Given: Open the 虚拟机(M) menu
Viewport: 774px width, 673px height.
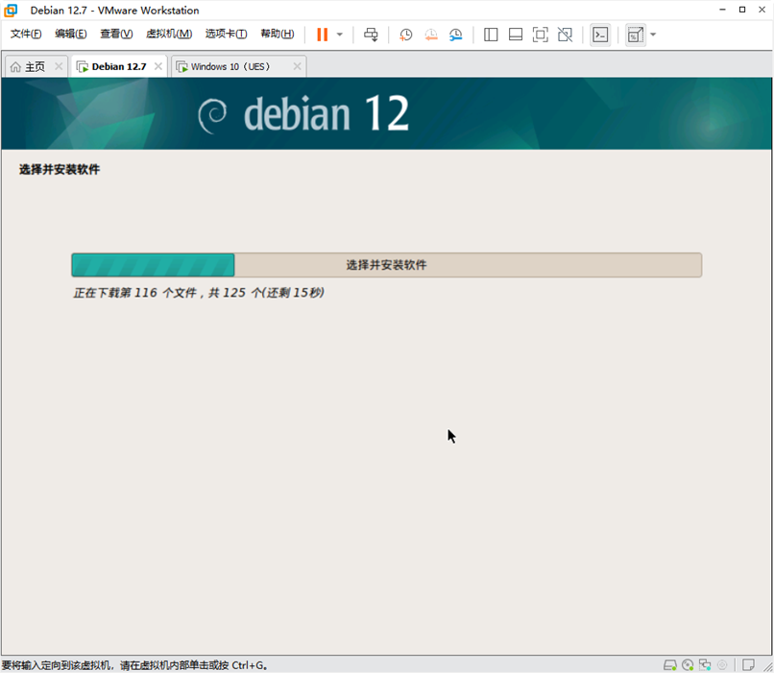Looking at the screenshot, I should click(x=169, y=34).
